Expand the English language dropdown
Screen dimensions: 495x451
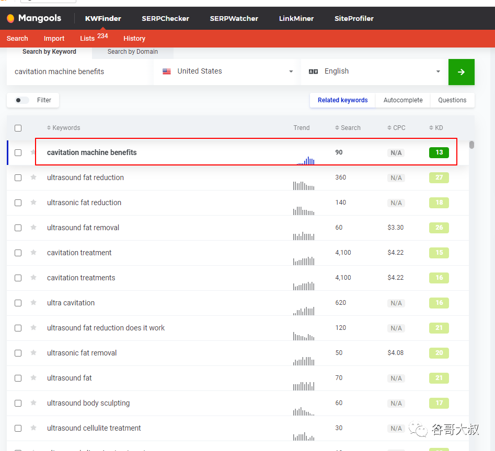pyautogui.click(x=374, y=72)
